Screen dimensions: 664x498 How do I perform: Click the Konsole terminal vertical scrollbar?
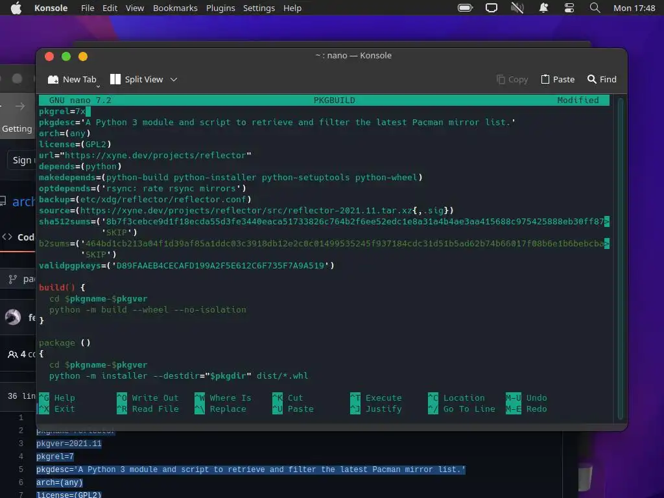pos(621,258)
